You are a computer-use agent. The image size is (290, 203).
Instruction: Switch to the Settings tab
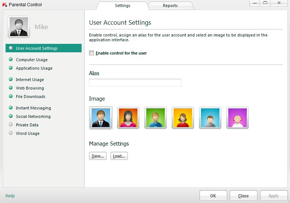coord(122,6)
